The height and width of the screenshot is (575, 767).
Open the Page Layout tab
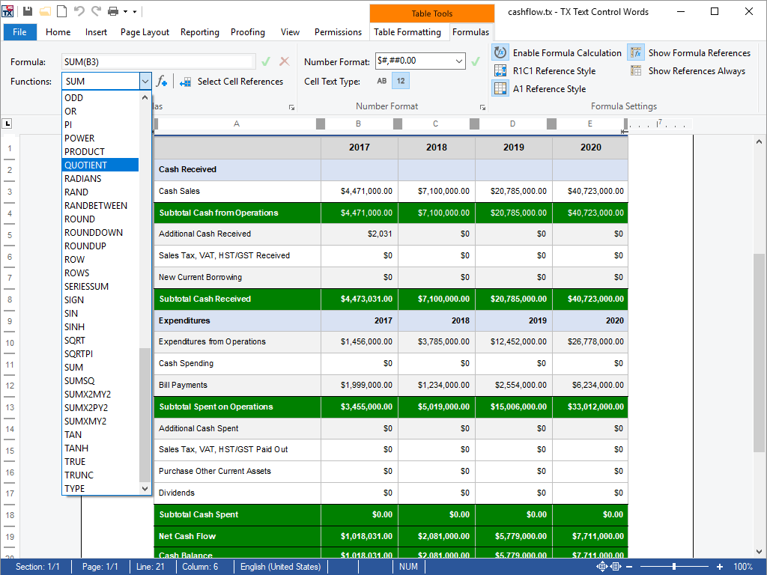point(145,32)
